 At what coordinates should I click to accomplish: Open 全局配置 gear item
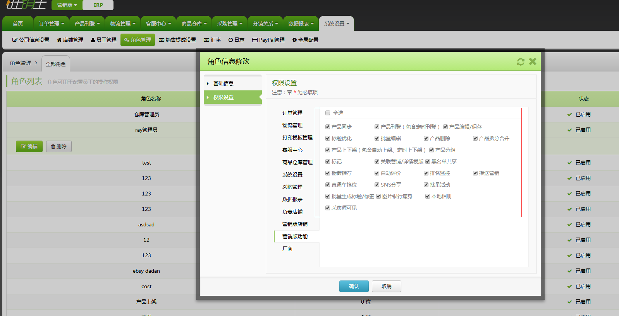pos(305,40)
